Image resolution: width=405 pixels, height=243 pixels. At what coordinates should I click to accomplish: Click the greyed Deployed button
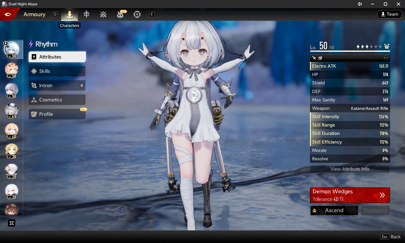pos(375,210)
